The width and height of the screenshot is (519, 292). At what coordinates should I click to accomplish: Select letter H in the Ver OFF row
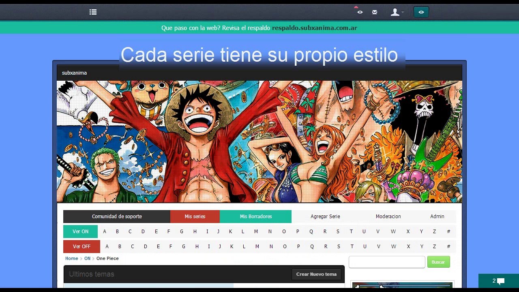point(197,247)
